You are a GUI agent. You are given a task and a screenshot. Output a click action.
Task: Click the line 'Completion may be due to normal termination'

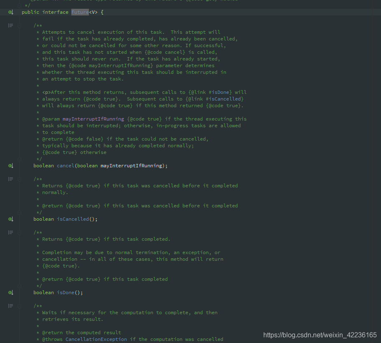coord(131,252)
